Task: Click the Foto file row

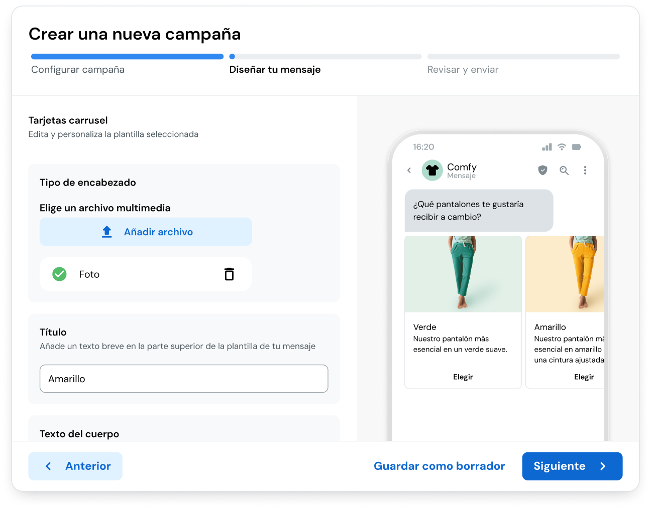Action: (x=146, y=274)
